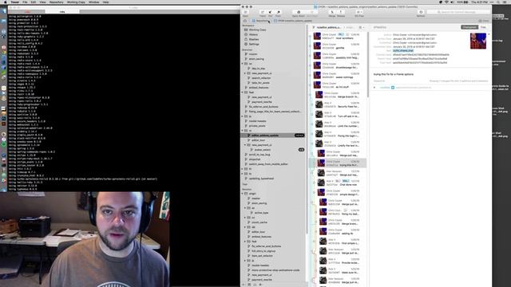Open the Git-Flow toolbar dropdown

(x=358, y=13)
